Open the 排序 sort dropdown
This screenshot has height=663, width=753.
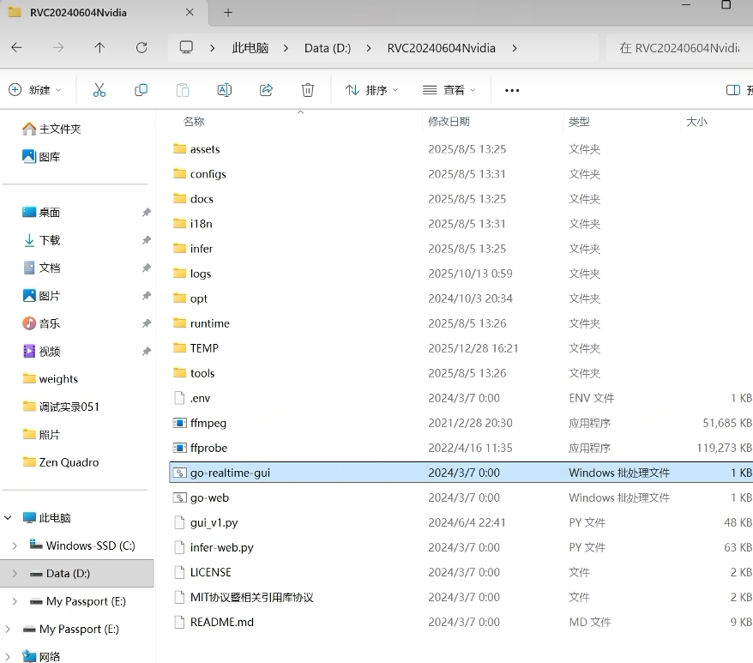click(371, 90)
